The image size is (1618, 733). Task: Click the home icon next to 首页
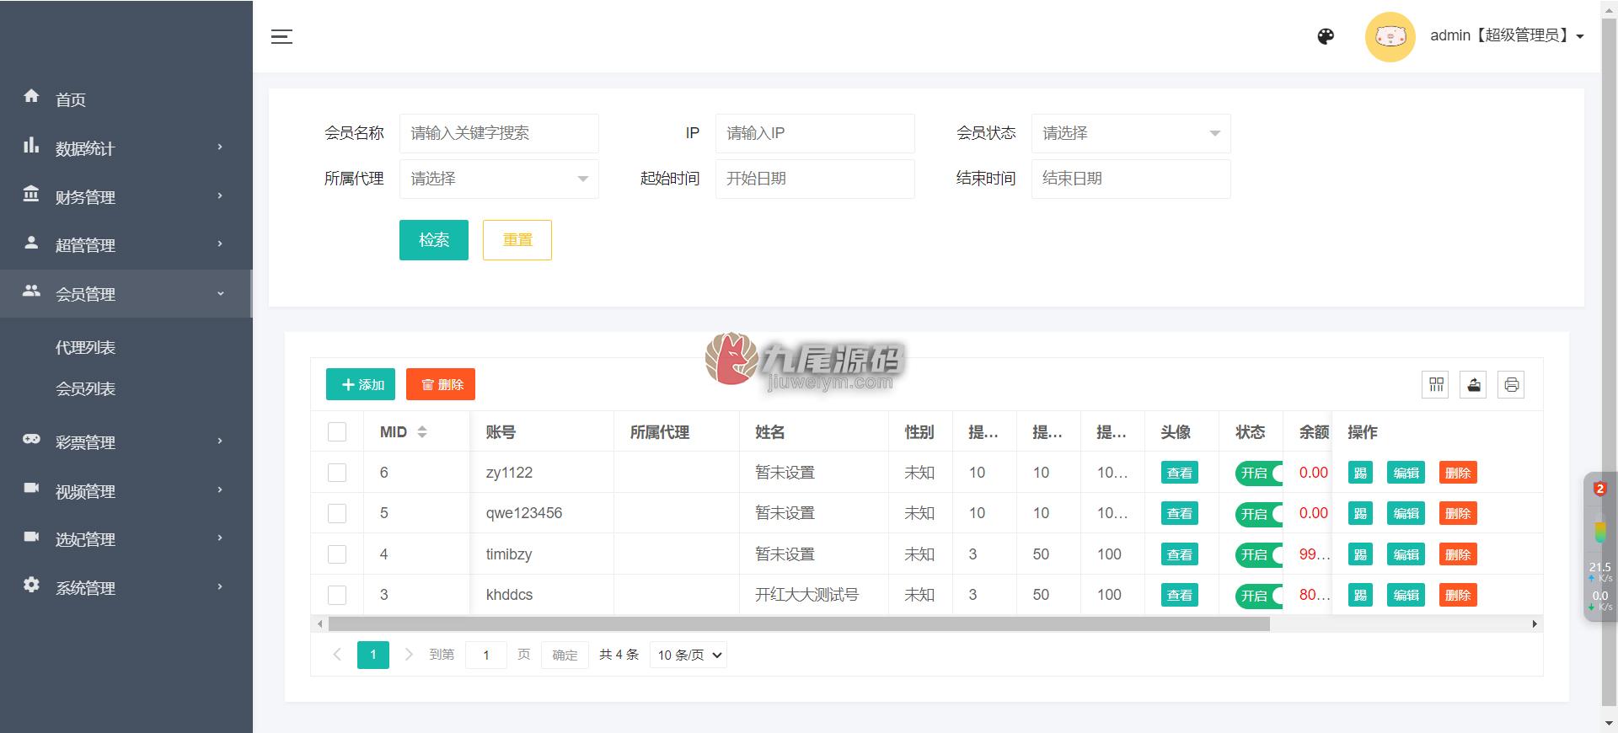(31, 96)
